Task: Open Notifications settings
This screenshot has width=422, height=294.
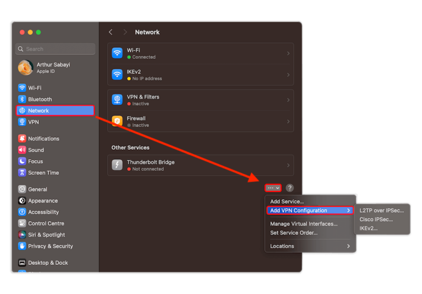Action: point(55,139)
